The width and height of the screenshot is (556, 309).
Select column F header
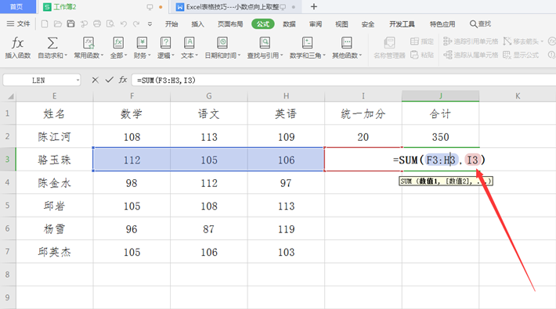pos(132,96)
